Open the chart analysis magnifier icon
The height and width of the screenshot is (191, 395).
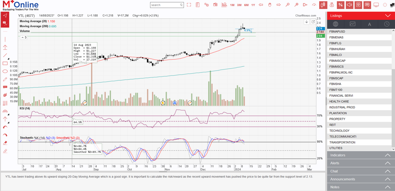pos(224,5)
